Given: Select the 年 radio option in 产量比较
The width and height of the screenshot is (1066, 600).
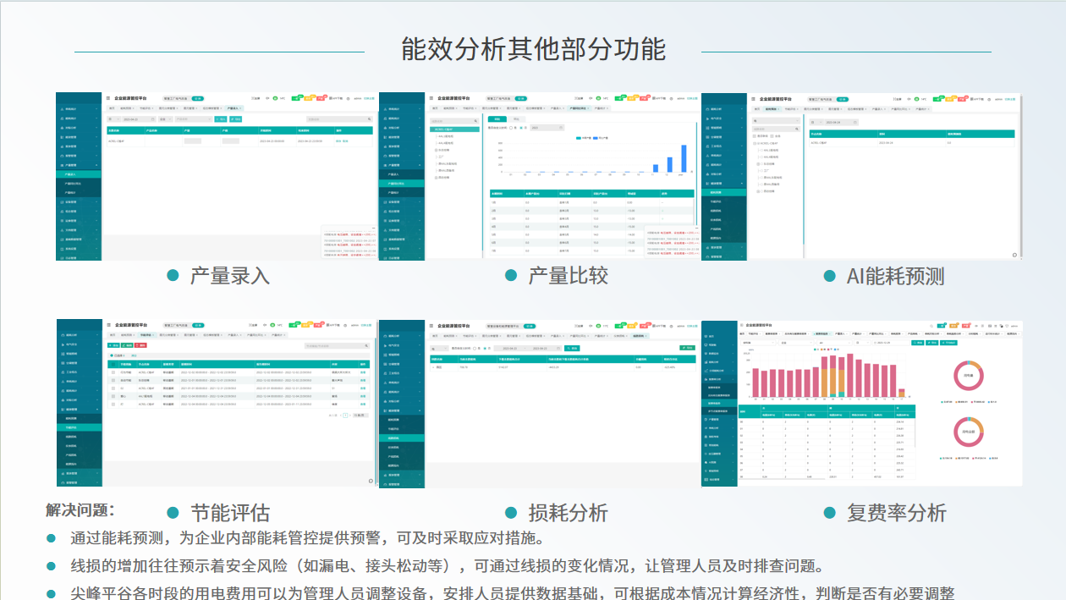Looking at the screenshot, I should [521, 128].
